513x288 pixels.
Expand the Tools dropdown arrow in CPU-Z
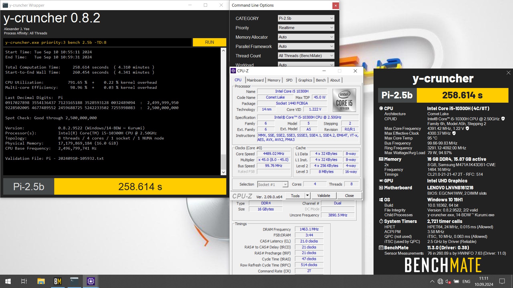[307, 196]
